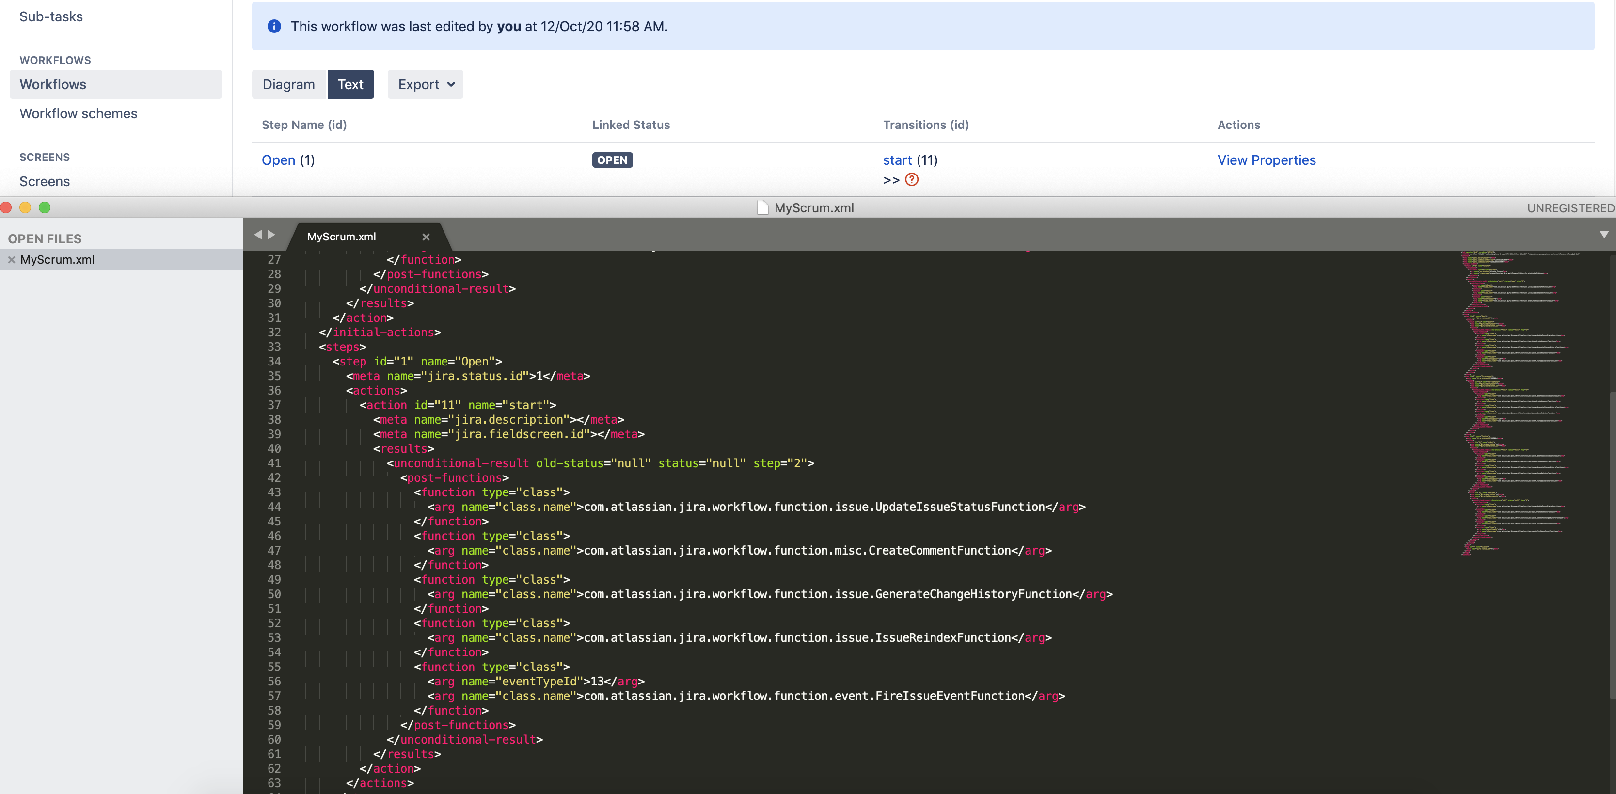Screen dimensions: 1616x794
Task: Select the Text view toggle
Action: coord(350,85)
